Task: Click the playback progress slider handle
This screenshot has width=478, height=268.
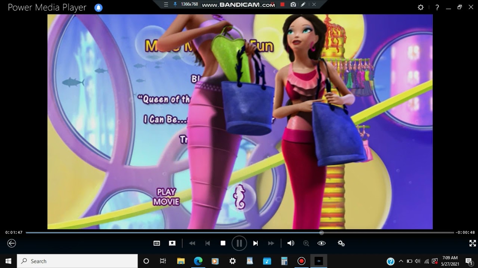Action: click(x=322, y=233)
